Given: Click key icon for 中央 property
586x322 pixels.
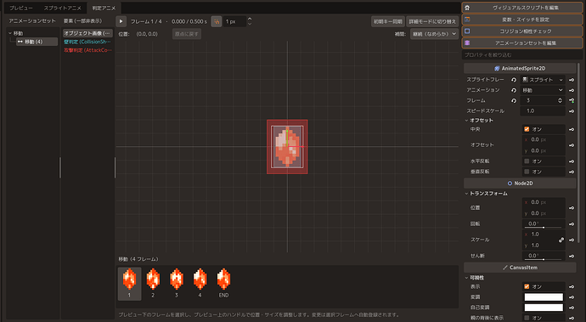Looking at the screenshot, I should 572,129.
